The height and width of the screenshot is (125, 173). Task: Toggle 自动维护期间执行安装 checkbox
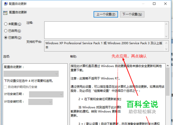pos(5,87)
